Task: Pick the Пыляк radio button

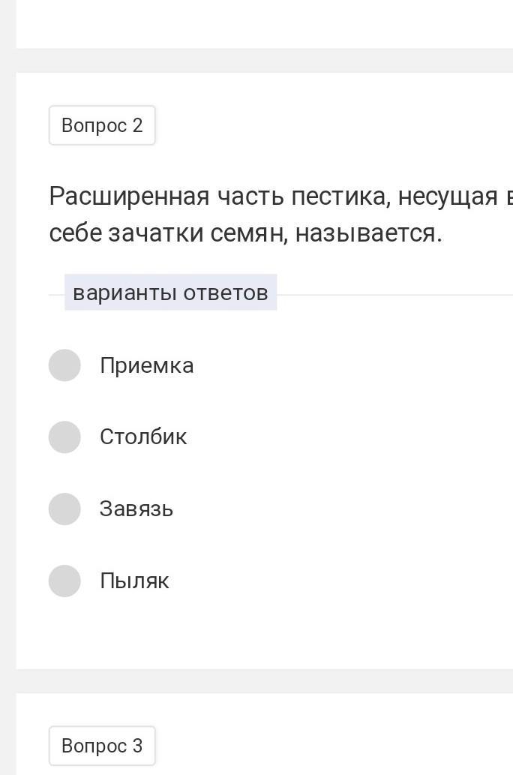Action: (x=64, y=581)
